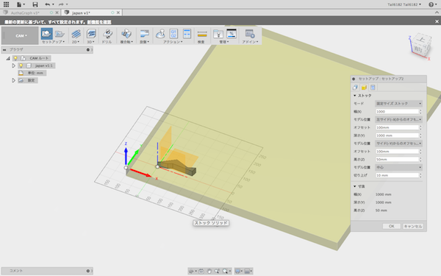Image resolution: width=441 pixels, height=276 pixels.
Task: Open the yellow Stock tab in dialog
Action: [364, 88]
